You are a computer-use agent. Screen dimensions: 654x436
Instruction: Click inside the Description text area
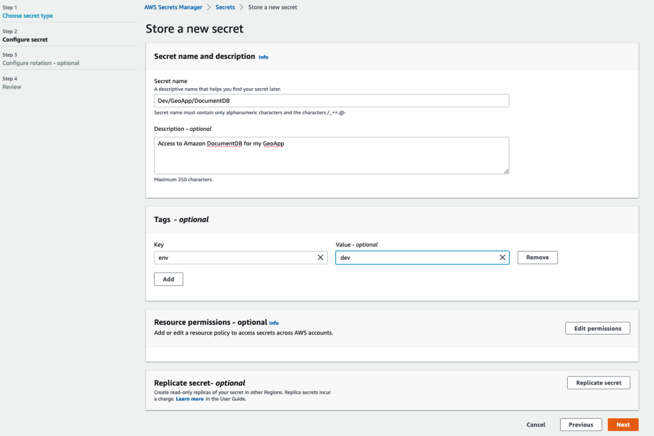(x=331, y=153)
